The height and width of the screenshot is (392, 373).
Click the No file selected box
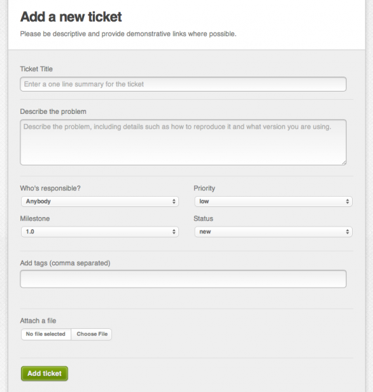[46, 334]
